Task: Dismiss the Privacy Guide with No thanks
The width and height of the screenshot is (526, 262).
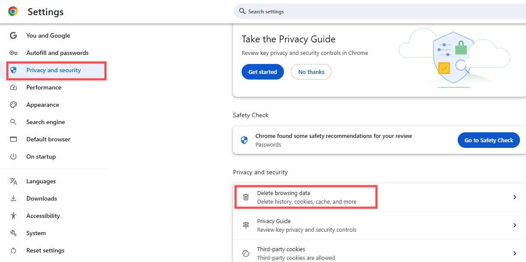Action: point(311,72)
